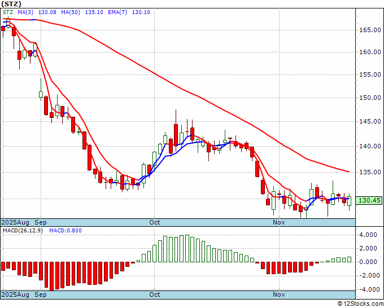Click the MACD:0.800 value label
Screen dimensions: 384x308
point(66,231)
